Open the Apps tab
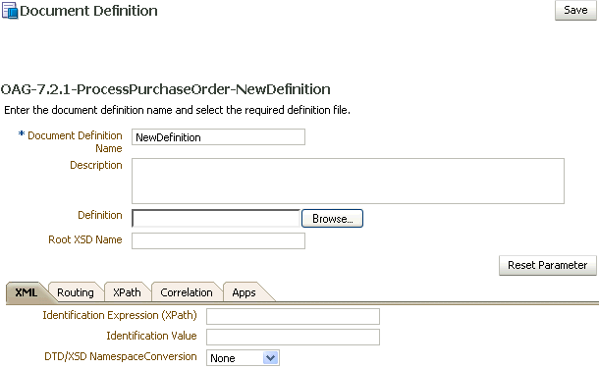 [244, 292]
